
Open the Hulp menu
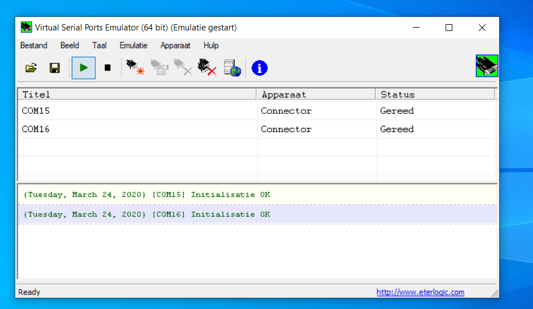[x=211, y=45]
